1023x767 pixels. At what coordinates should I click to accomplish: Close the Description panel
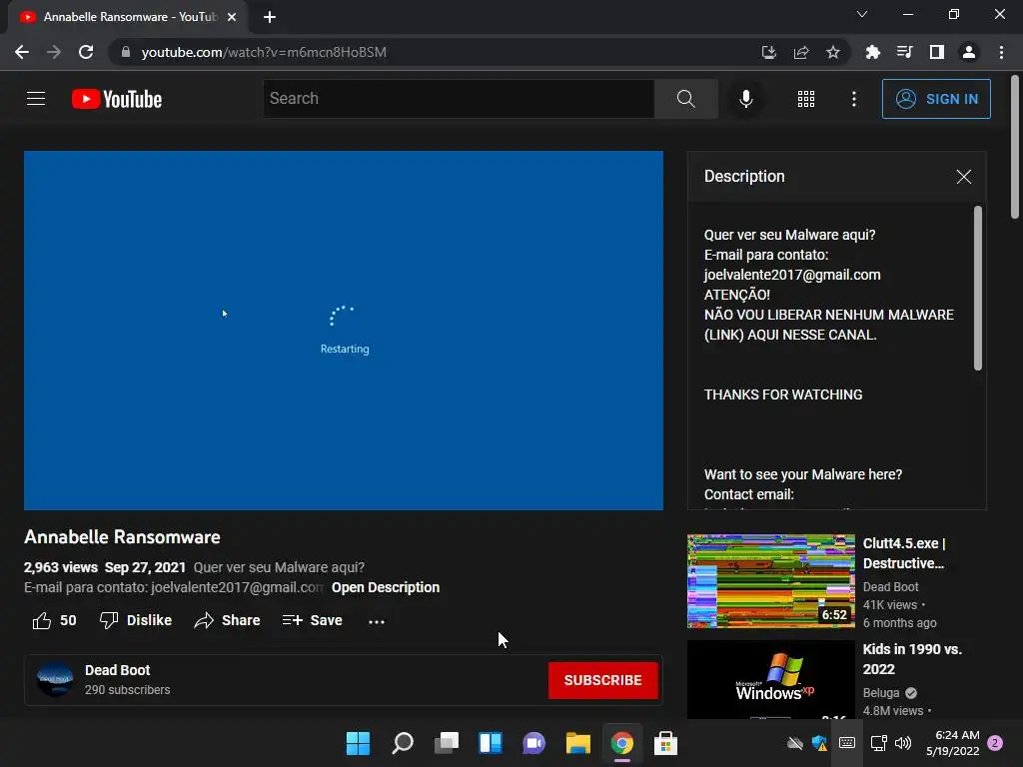[x=964, y=177]
